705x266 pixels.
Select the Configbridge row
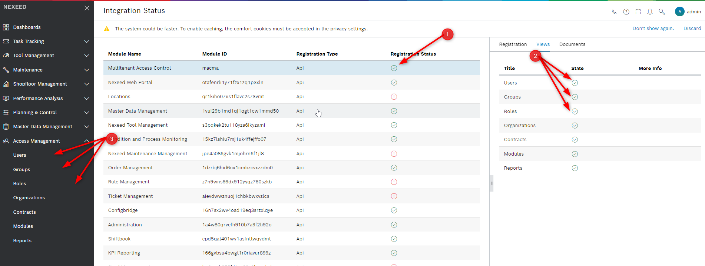291,210
